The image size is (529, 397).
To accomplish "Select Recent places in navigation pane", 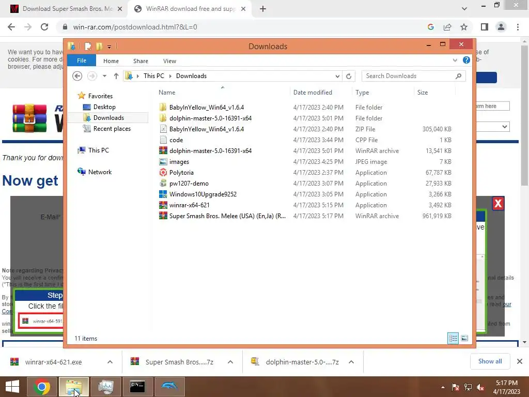I will [x=112, y=129].
